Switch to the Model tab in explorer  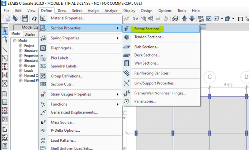click(x=16, y=34)
